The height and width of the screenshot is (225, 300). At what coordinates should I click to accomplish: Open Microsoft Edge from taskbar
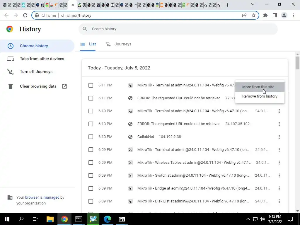tap(107, 219)
